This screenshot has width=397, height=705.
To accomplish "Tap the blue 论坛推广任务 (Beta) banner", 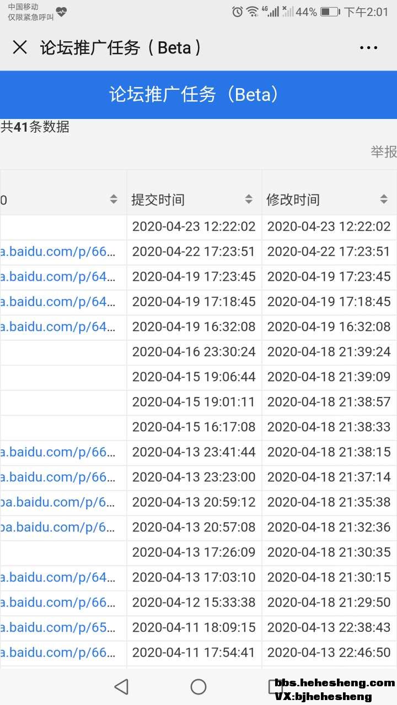I will tap(198, 94).
